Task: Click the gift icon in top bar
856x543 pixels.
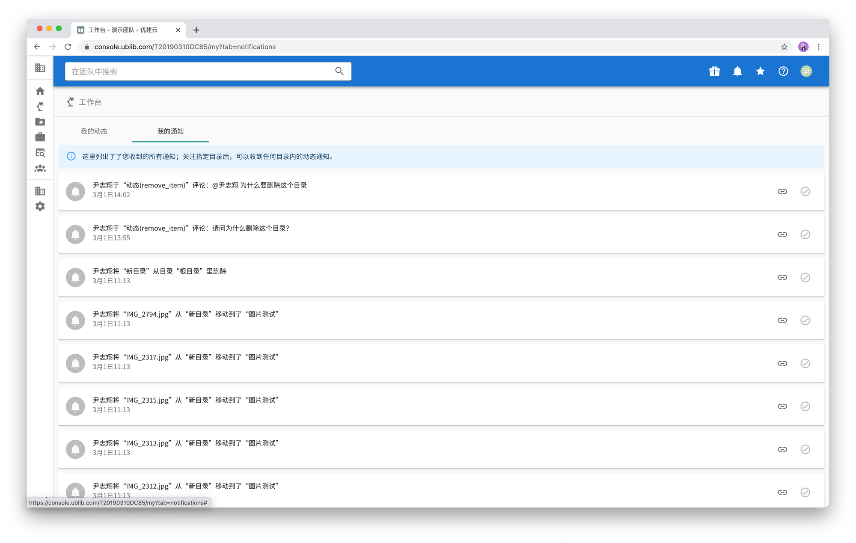Action: click(x=714, y=71)
